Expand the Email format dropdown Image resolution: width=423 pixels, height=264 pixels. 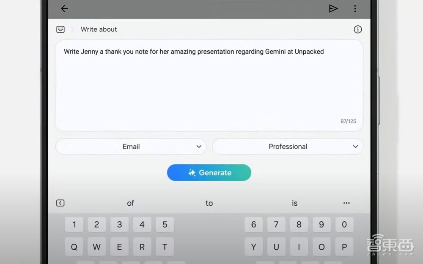pos(131,147)
